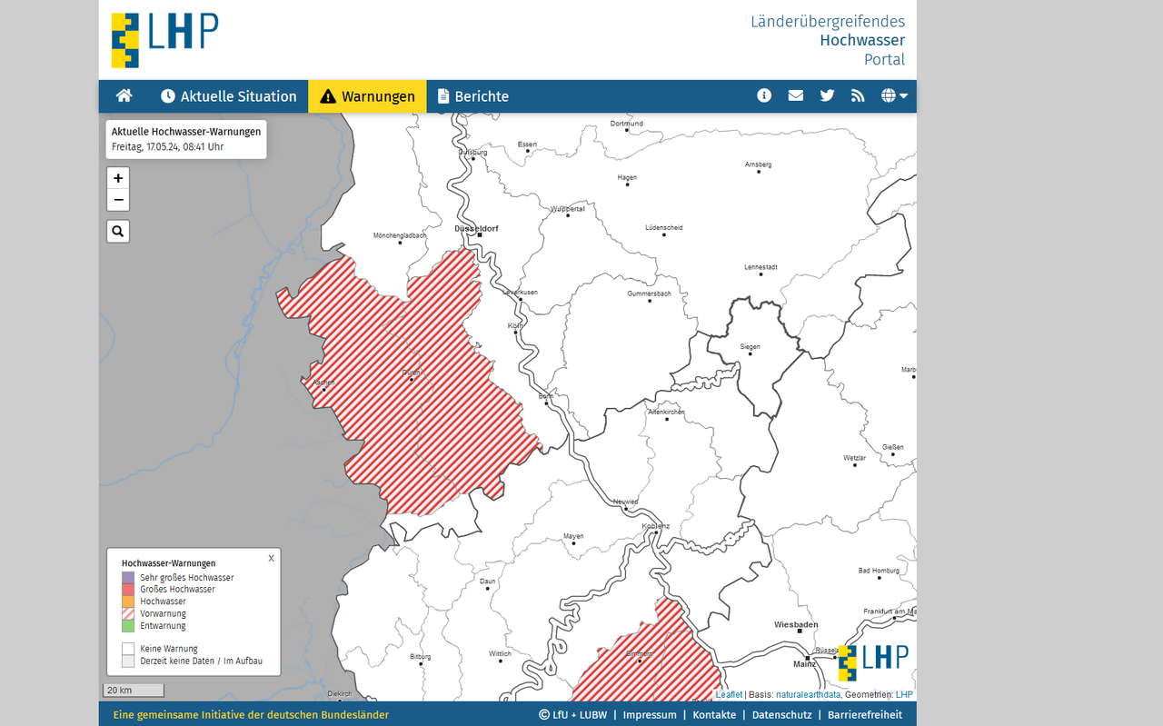Zoom out the map with minus button

[118, 200]
